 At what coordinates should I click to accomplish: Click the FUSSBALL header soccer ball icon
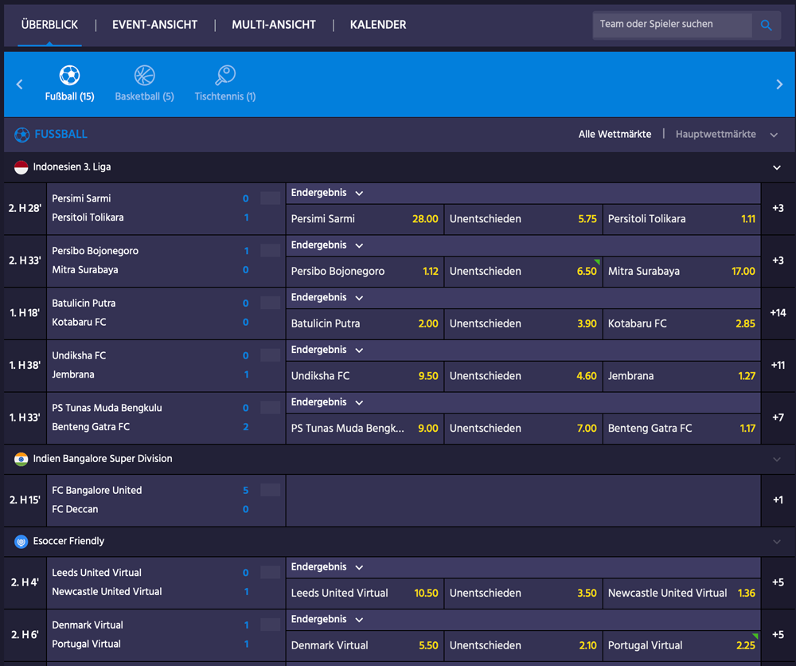[21, 135]
